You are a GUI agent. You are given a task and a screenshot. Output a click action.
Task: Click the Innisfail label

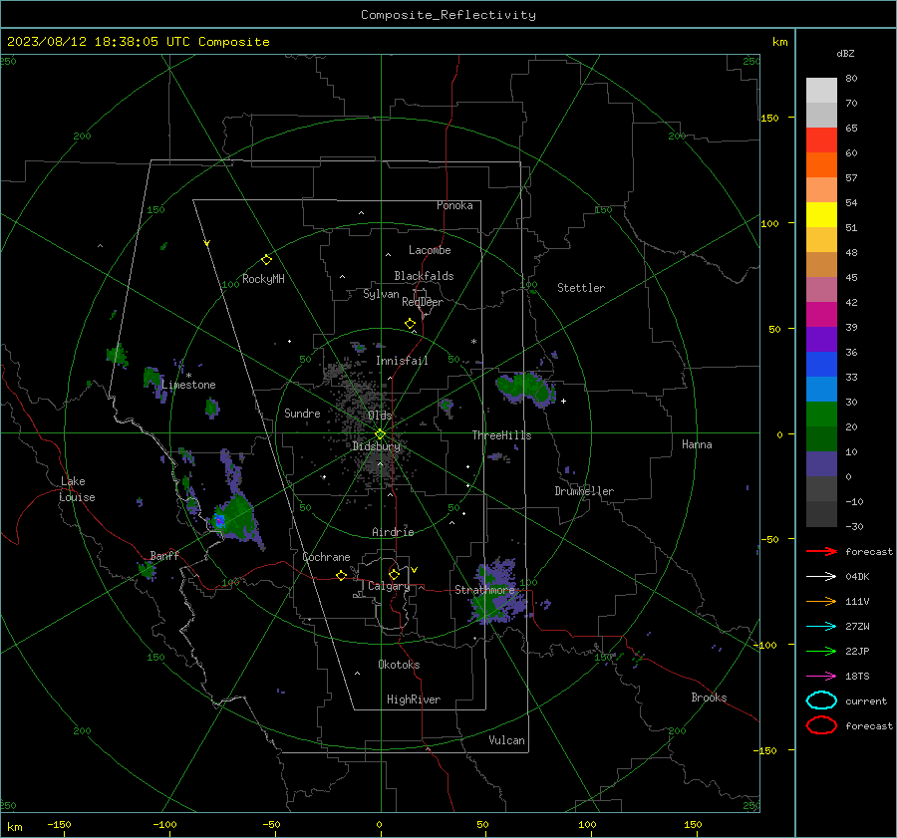(x=402, y=361)
